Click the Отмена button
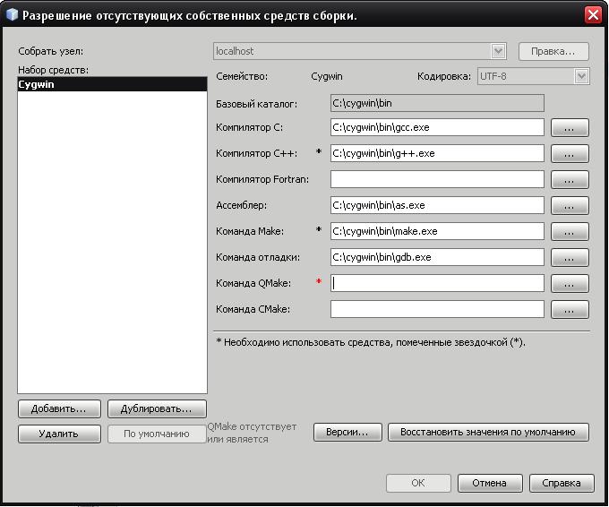 (490, 483)
